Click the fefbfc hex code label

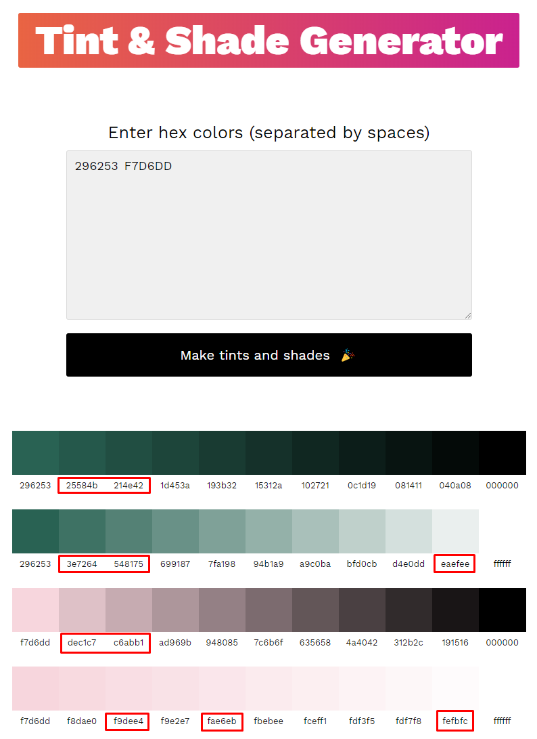click(x=455, y=721)
